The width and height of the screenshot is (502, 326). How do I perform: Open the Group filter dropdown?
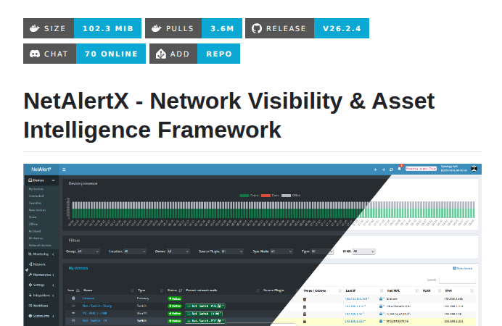pos(89,251)
